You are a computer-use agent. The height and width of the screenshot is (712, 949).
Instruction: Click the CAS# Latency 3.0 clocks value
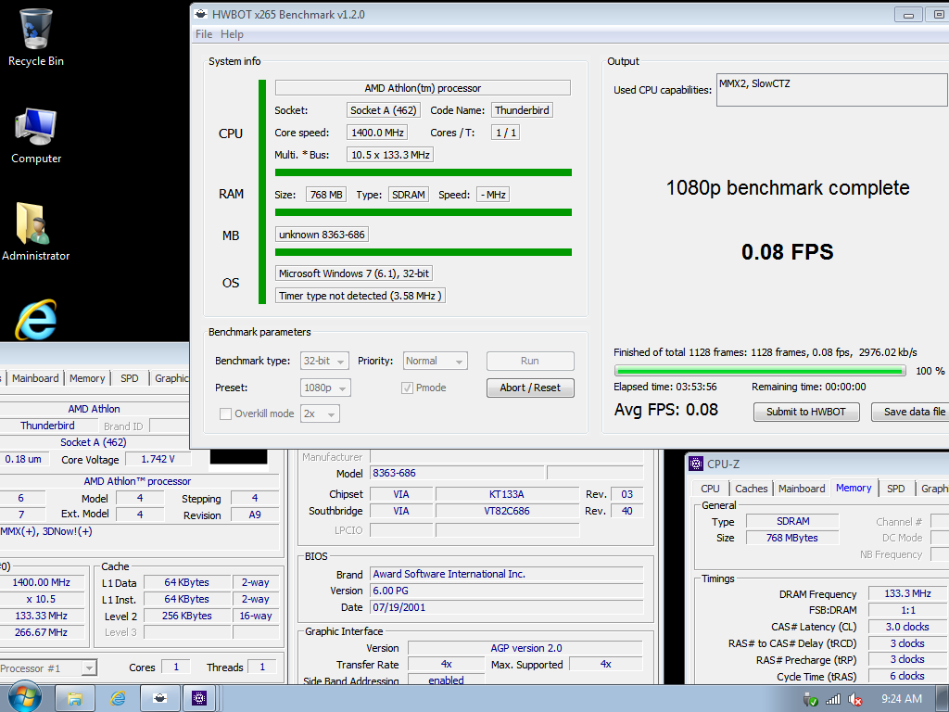[907, 627]
